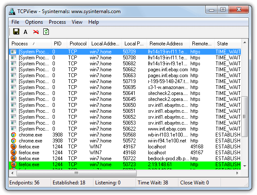Viewport: 257px width, 195px height.
Task: Click the Save toolbar icon
Action: tap(16, 31)
